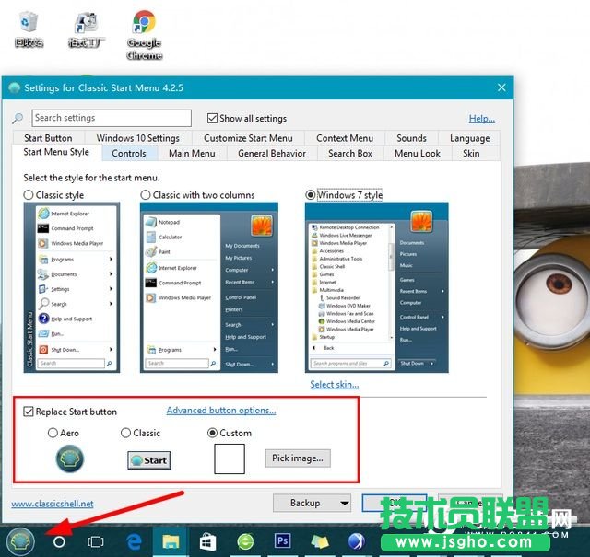Image resolution: width=590 pixels, height=557 pixels.
Task: Open Cortana circle on the taskbar
Action: (59, 541)
